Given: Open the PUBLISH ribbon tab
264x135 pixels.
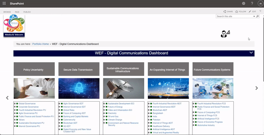Looking at the screenshot, I should tap(27, 12).
